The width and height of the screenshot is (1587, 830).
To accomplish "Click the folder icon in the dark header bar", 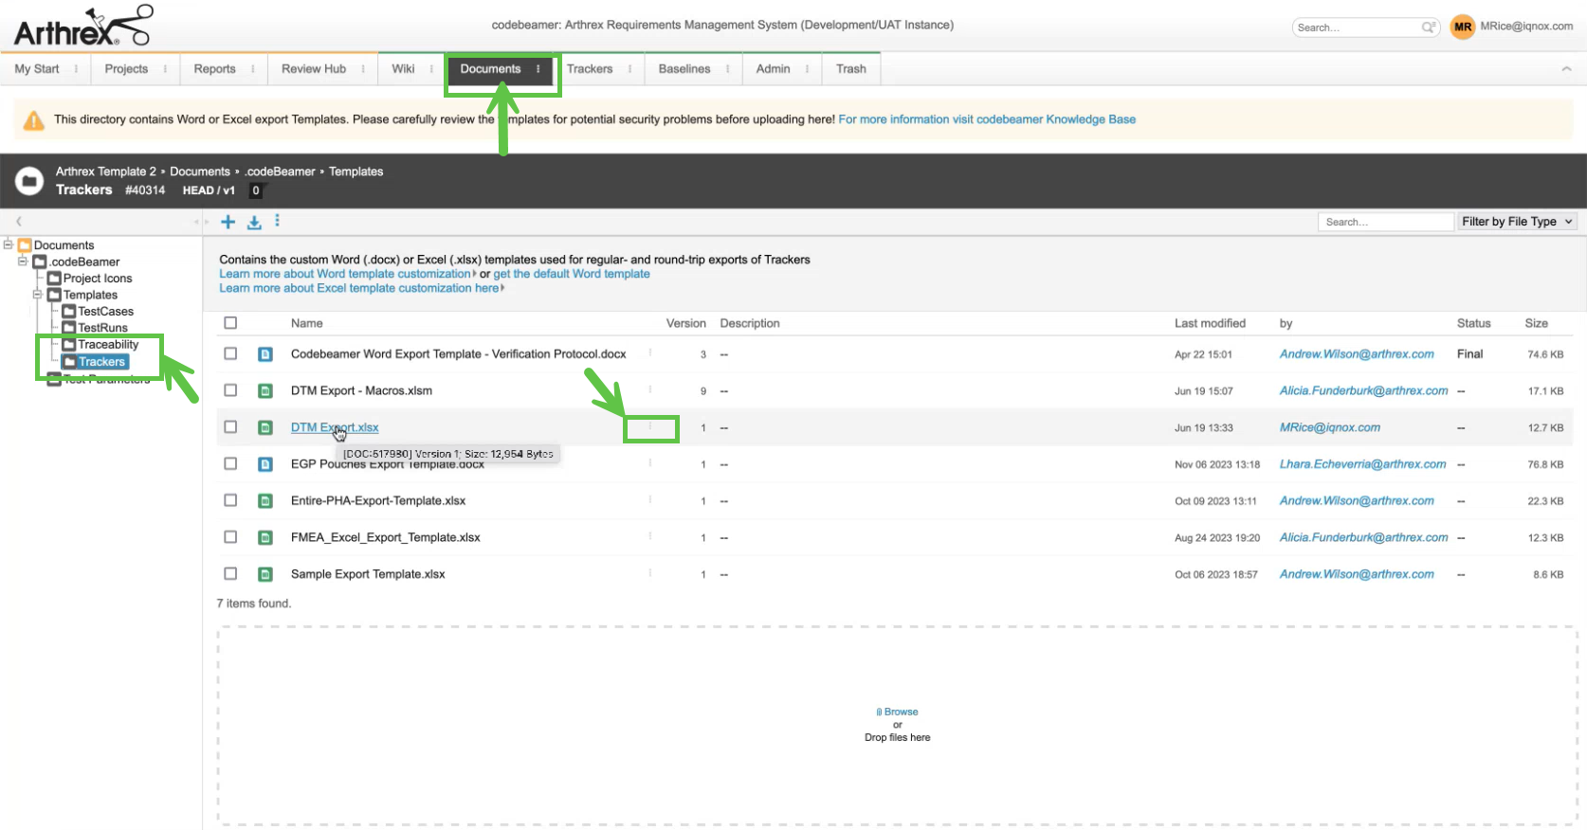I will point(29,180).
